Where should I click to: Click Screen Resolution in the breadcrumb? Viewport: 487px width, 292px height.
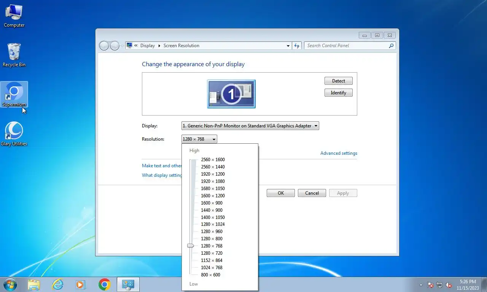pyautogui.click(x=181, y=46)
